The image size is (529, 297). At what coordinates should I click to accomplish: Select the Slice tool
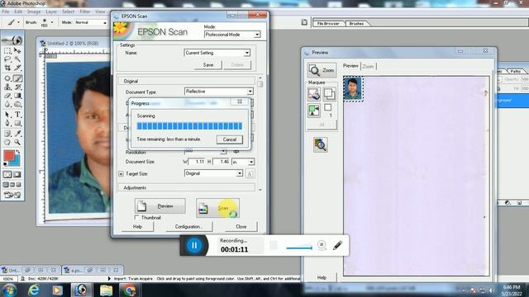(x=17, y=68)
